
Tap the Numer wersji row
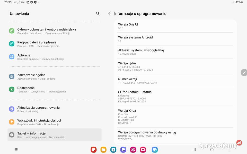[x=175, y=81]
